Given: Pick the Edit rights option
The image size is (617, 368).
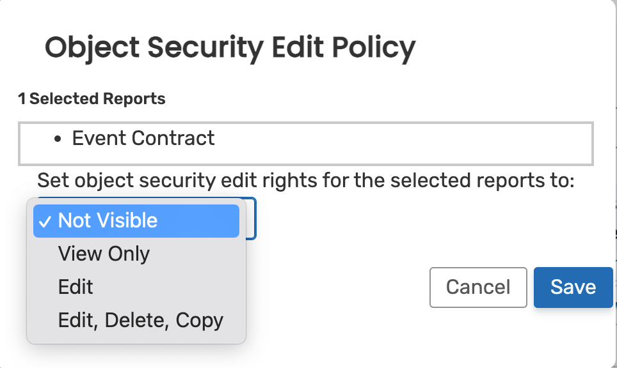Looking at the screenshot, I should pos(76,287).
